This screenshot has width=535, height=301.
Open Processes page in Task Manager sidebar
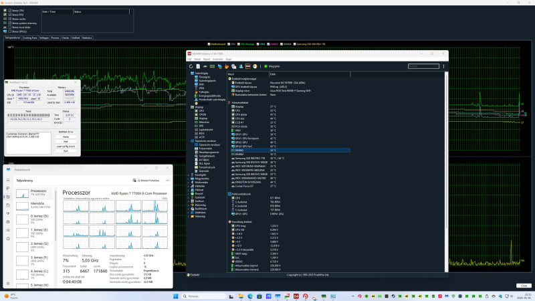8,189
